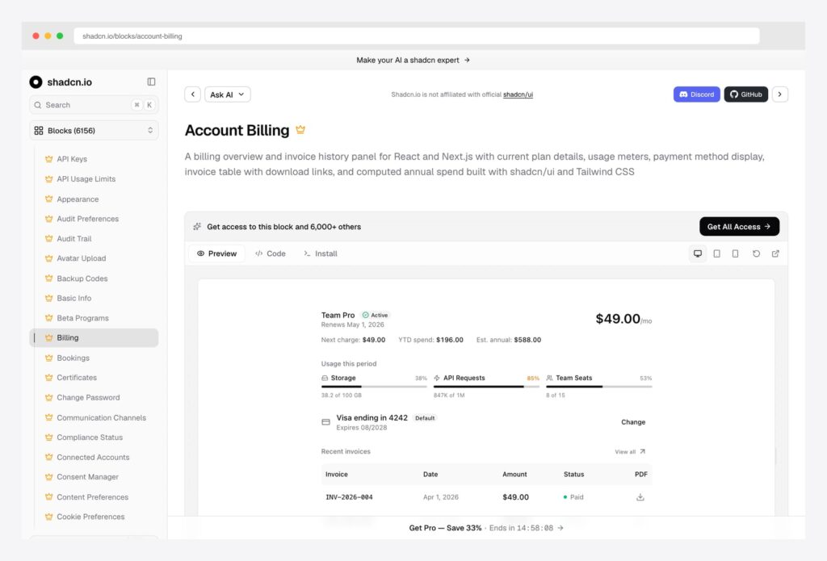Open Certificates in sidebar
Viewport: 827px width, 561px height.
tap(77, 378)
